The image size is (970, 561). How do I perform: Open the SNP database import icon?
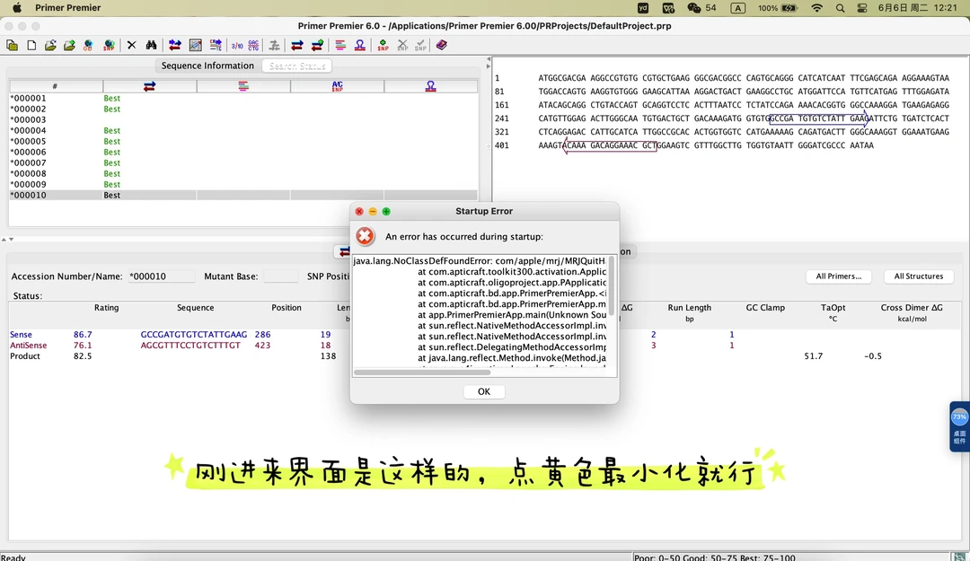click(x=107, y=45)
